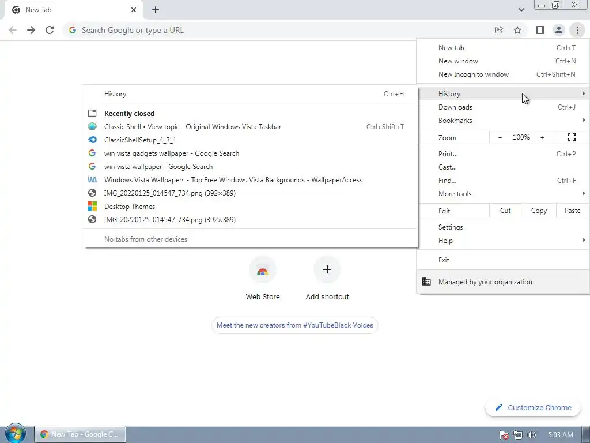Image resolution: width=590 pixels, height=443 pixels.
Task: Click the taskbar network icon
Action: [x=518, y=435]
